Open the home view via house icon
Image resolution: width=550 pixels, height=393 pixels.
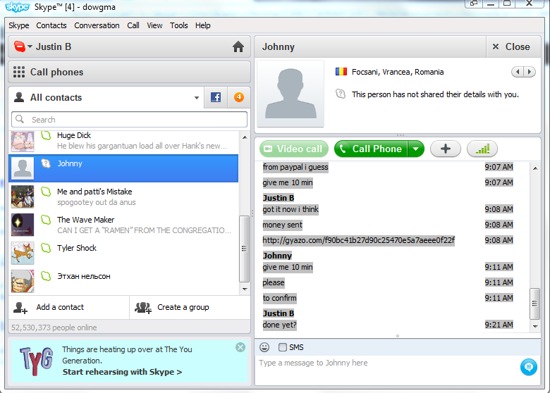tap(238, 46)
